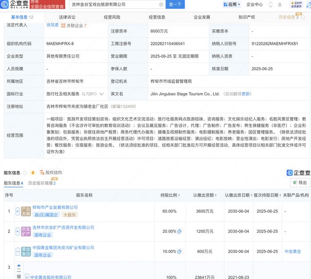The image size is (311, 279).
Task: Click taxpayer ID 91220282MAEMHFRX81
Action: pyautogui.click(x=275, y=44)
